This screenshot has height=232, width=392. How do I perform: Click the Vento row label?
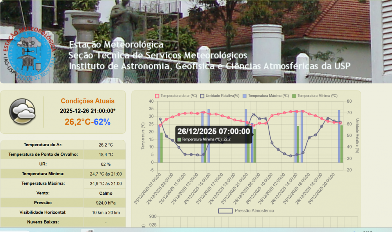click(x=43, y=193)
